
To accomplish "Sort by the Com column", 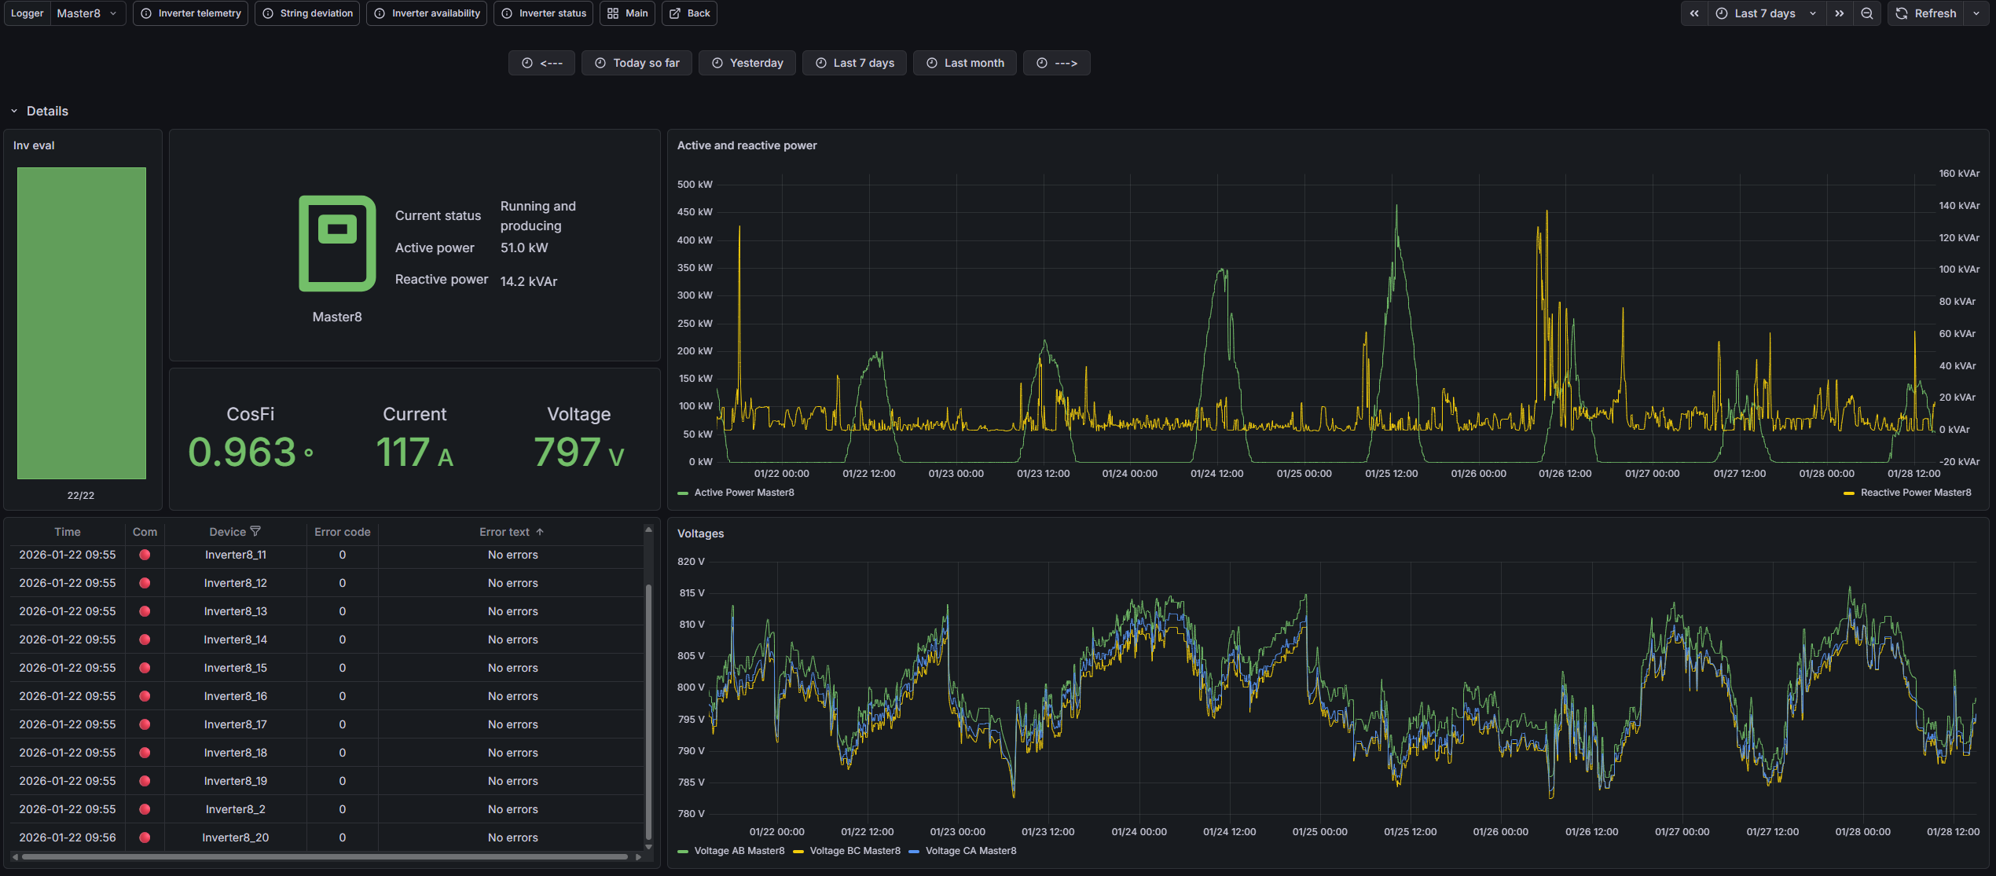I will pos(145,532).
